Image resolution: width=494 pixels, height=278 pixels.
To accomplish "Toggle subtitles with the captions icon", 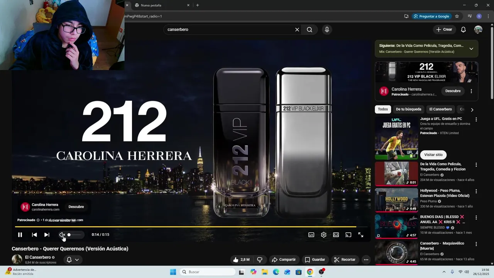I will (311, 235).
